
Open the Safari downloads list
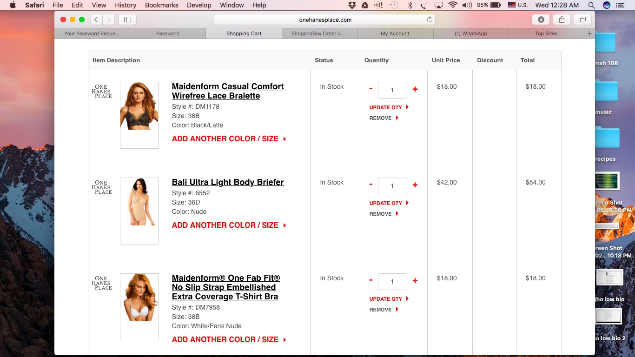(541, 20)
